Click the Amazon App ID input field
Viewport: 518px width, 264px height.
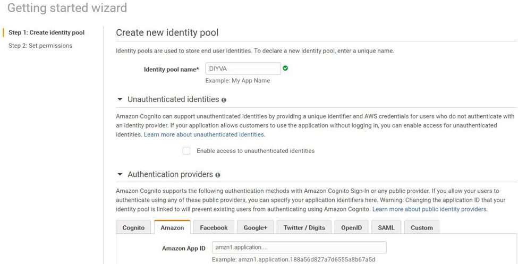tap(299, 248)
